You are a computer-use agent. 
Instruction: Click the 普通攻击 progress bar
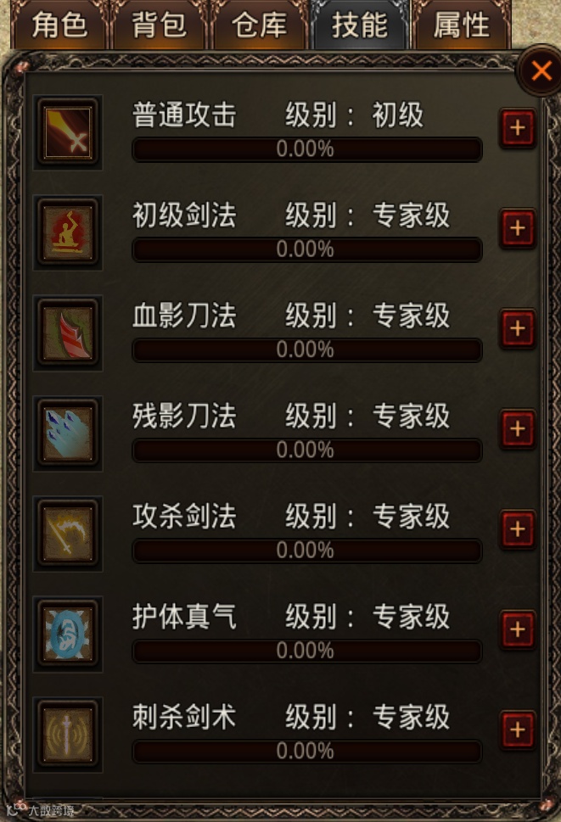point(306,149)
